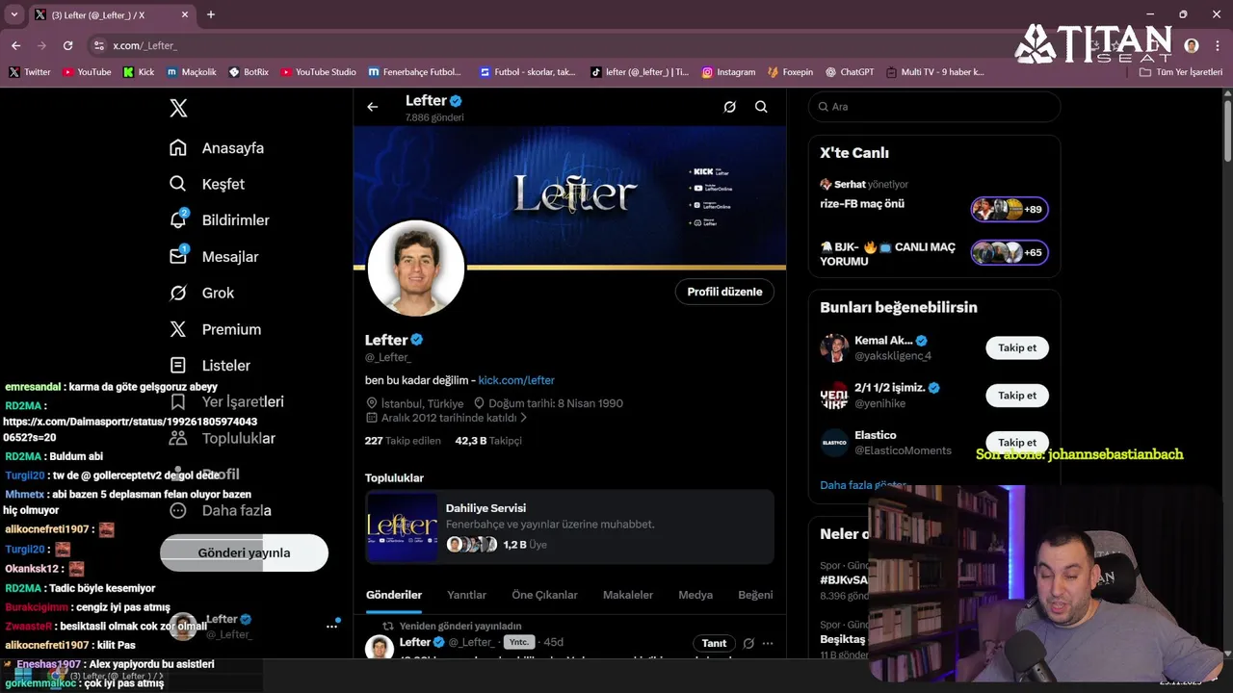Click Gönderi yayınla button
Screen dimensions: 1233x693
244,552
